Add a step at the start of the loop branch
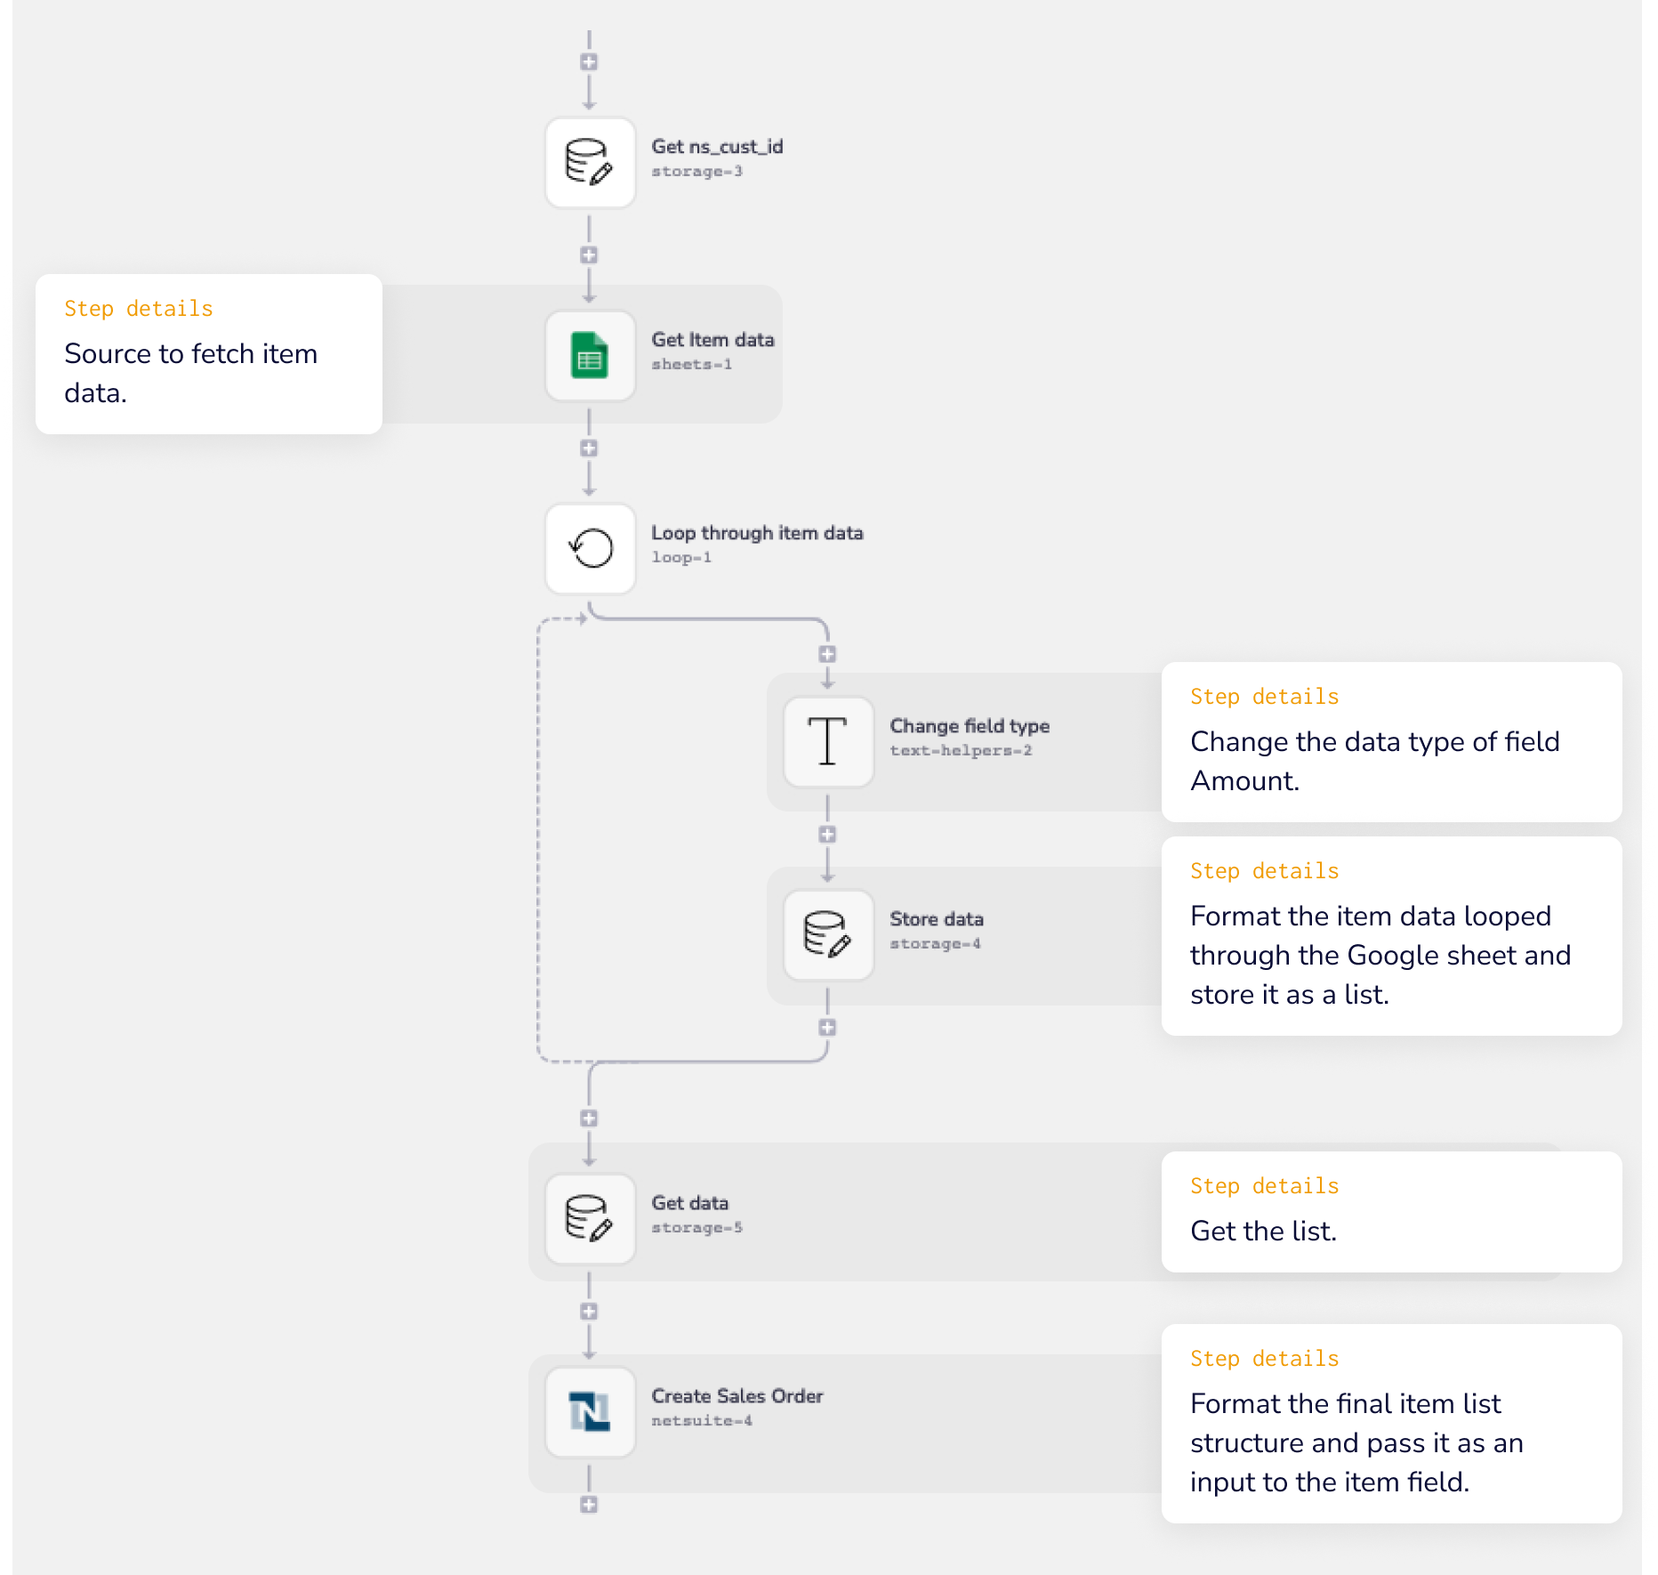1658x1575 pixels. click(827, 655)
